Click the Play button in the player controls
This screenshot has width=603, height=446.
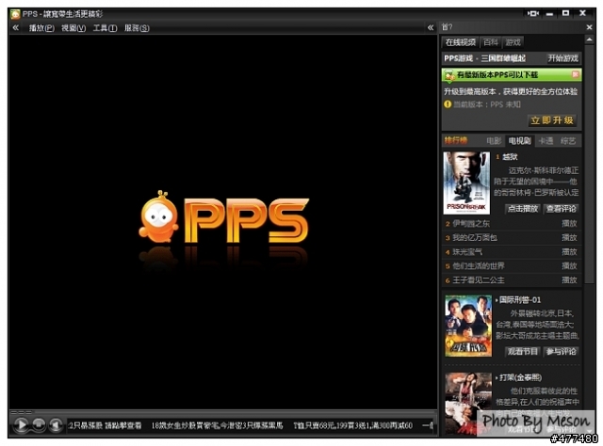[21, 425]
